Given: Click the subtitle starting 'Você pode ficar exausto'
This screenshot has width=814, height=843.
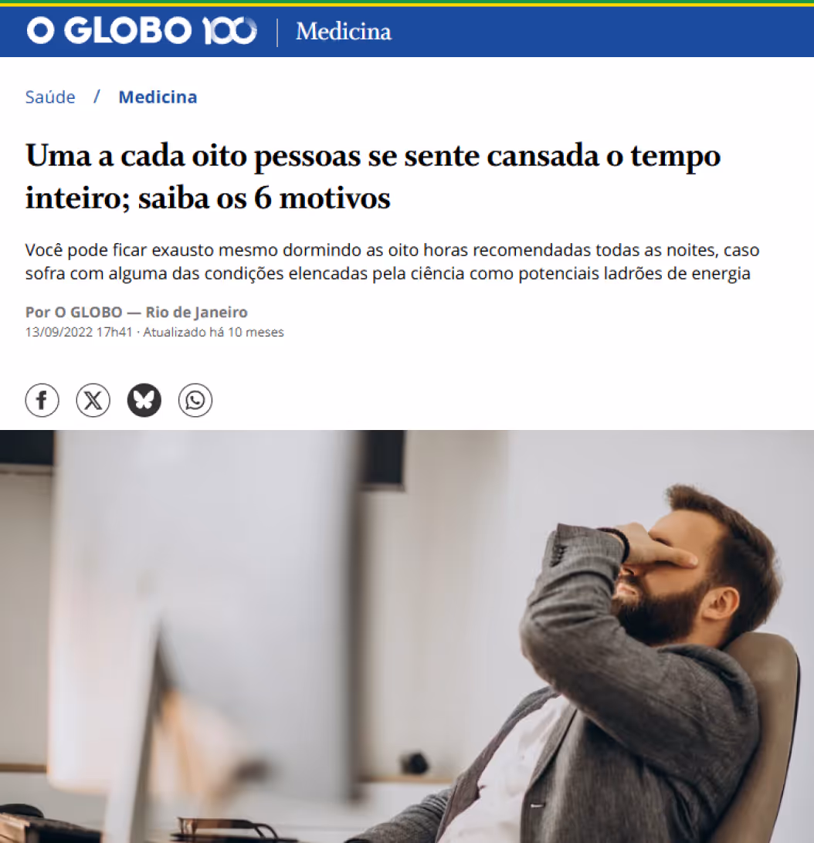Looking at the screenshot, I should pyautogui.click(x=392, y=262).
